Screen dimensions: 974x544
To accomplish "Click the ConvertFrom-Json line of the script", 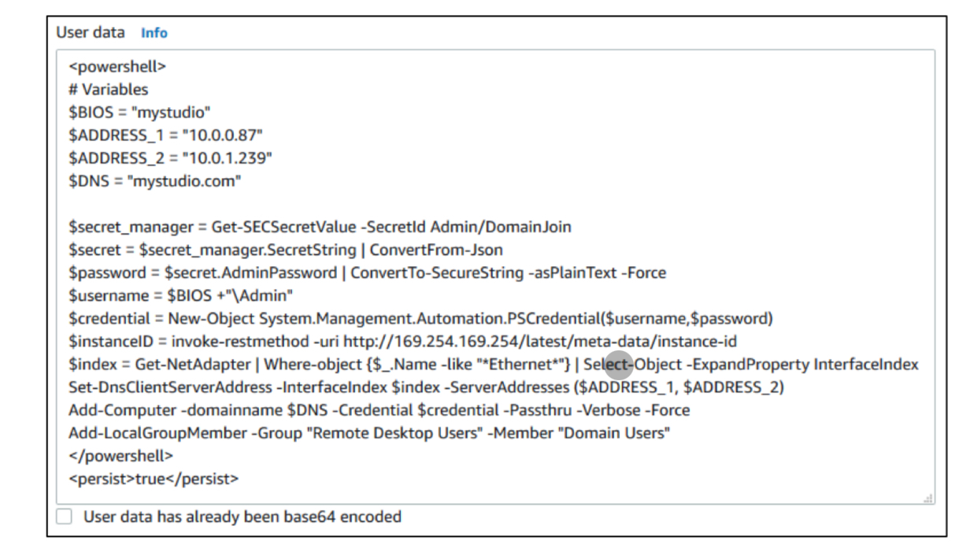I will (x=286, y=250).
